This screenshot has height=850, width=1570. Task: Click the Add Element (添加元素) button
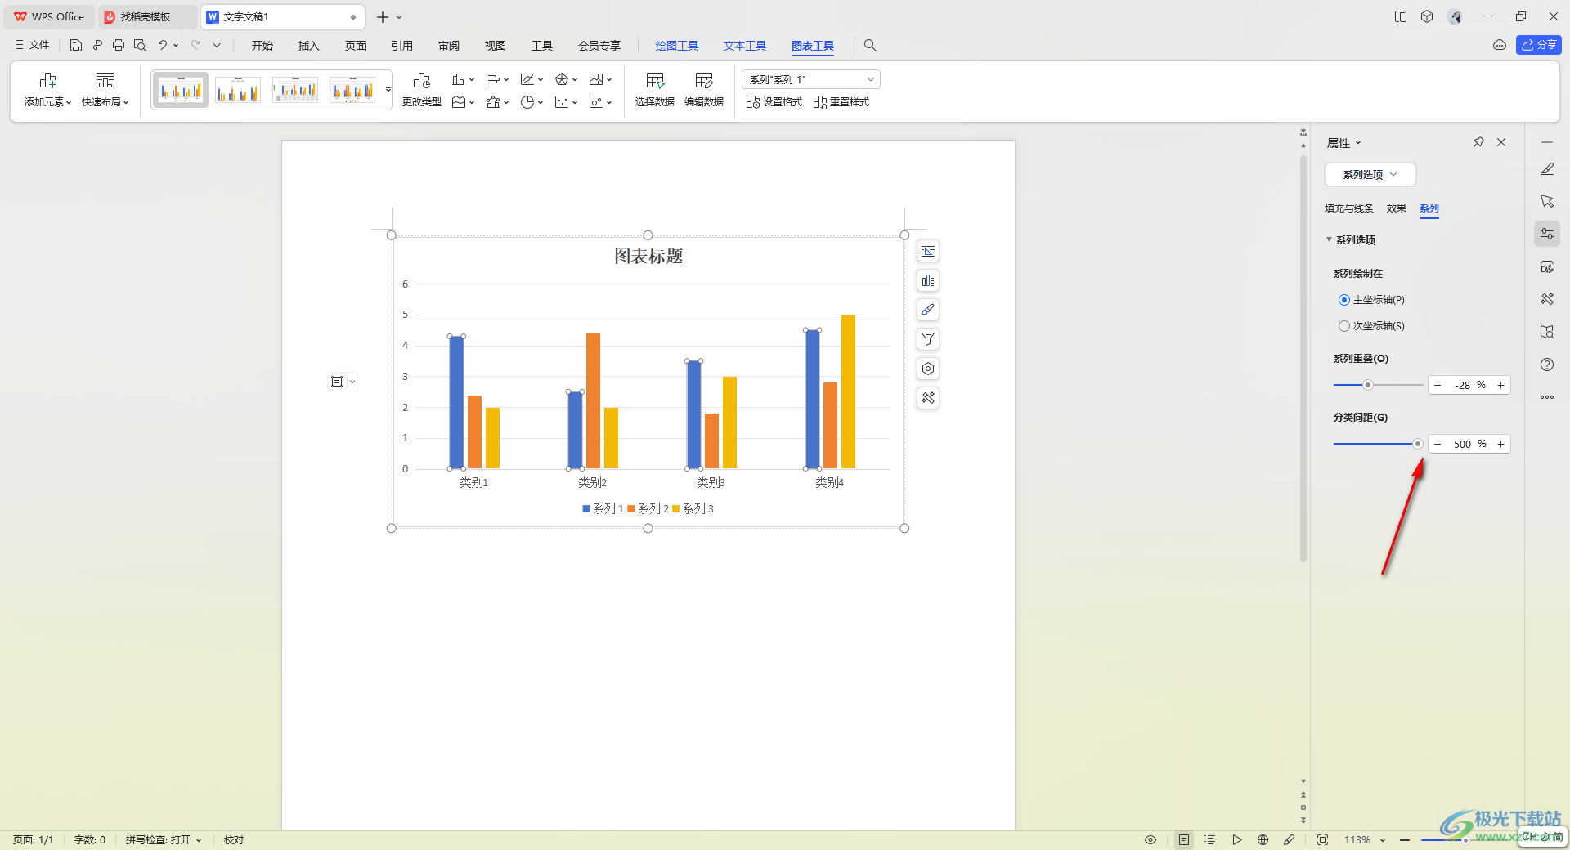pyautogui.click(x=47, y=90)
